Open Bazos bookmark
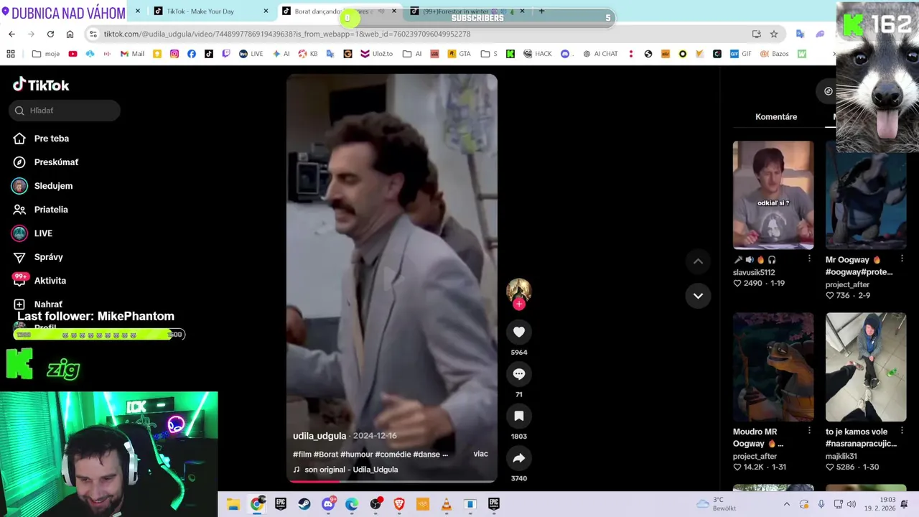Screen dimensions: 919x517 click(775, 54)
